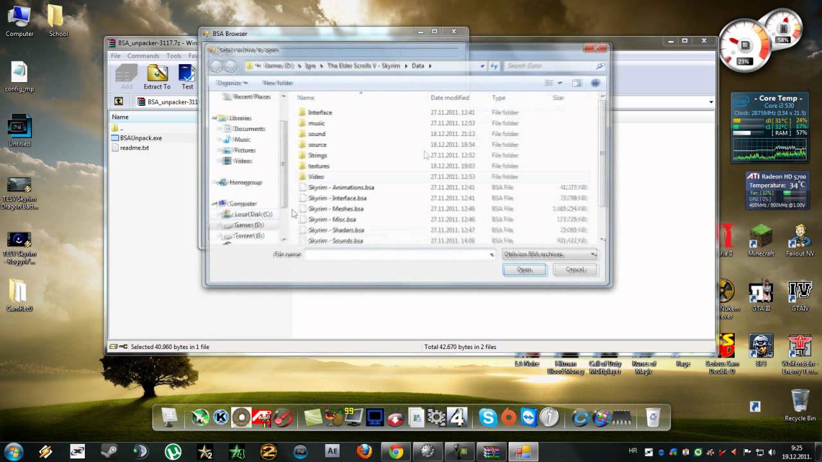Open Pictures library in navigation pane
Screen dimensions: 822x462
[244, 150]
